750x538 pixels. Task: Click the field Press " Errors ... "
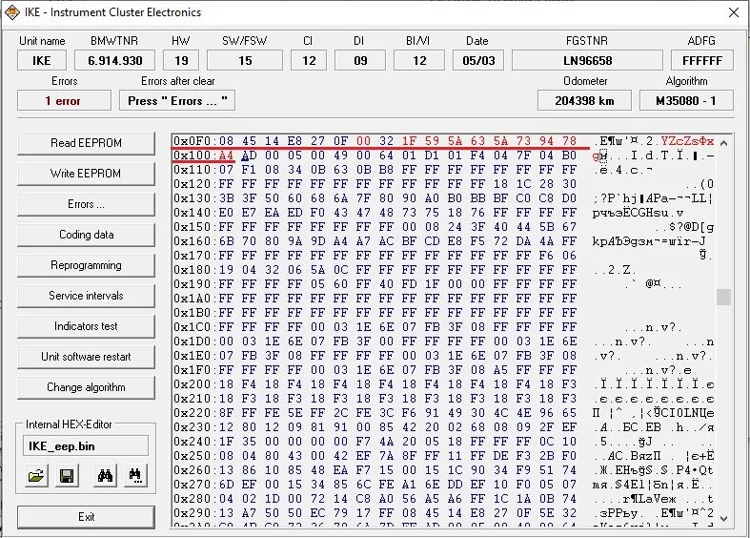pyautogui.click(x=177, y=101)
